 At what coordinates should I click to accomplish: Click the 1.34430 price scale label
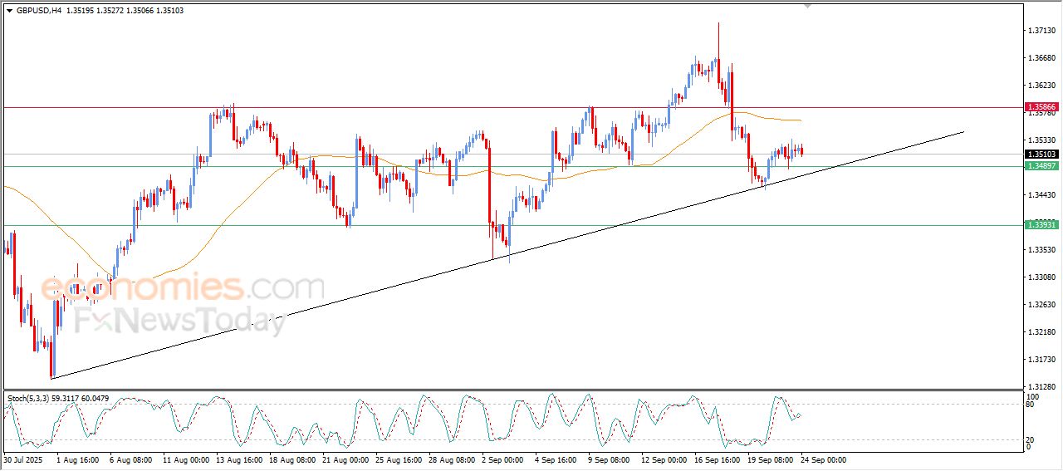(x=1041, y=195)
